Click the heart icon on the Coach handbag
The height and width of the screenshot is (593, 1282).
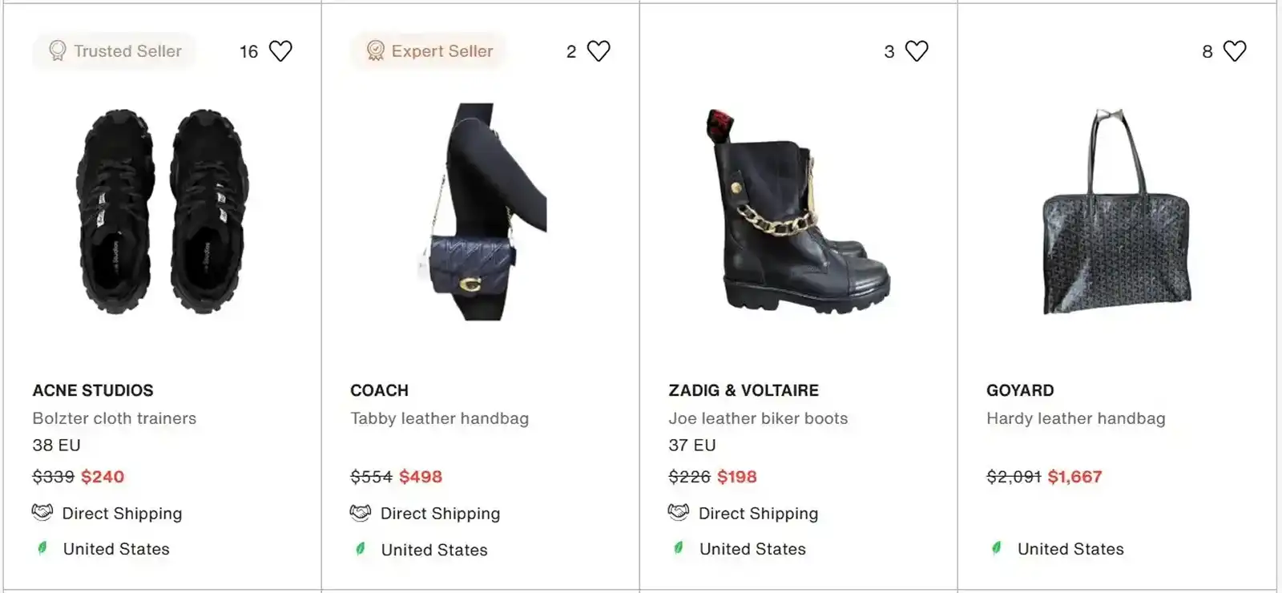597,50
